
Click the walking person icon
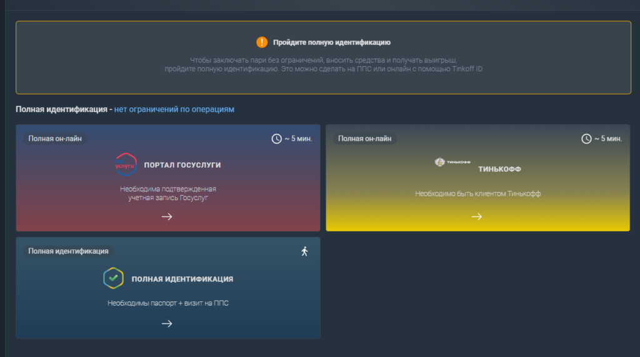(x=304, y=251)
